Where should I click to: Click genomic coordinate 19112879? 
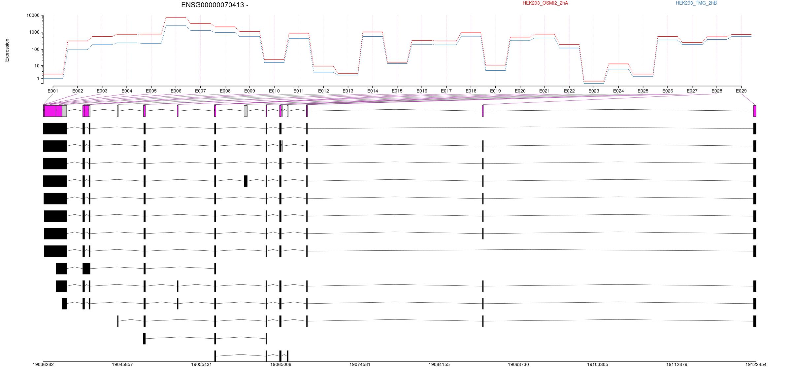677,365
